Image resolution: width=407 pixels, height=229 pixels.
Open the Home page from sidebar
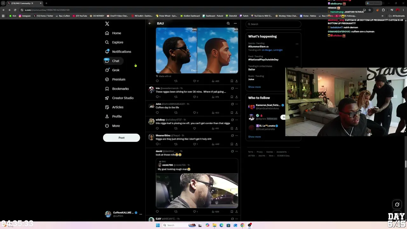click(x=113, y=33)
